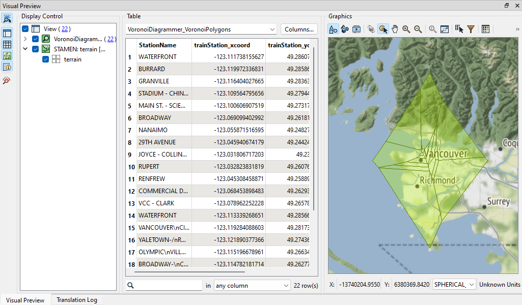Toggle the Table view grid icon in sidebar
522x305 pixels.
tap(7, 44)
